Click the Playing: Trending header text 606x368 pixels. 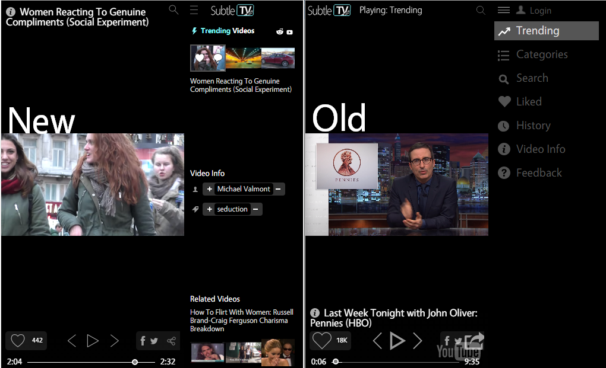(x=391, y=10)
